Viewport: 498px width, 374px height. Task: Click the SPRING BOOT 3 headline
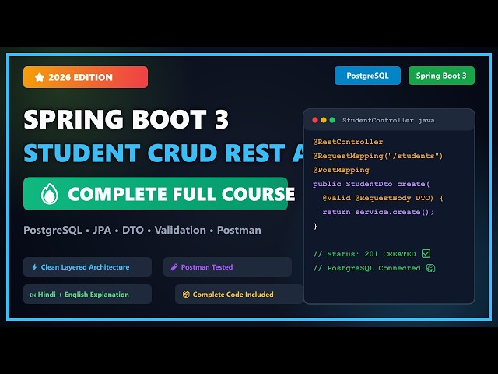pyautogui.click(x=126, y=119)
